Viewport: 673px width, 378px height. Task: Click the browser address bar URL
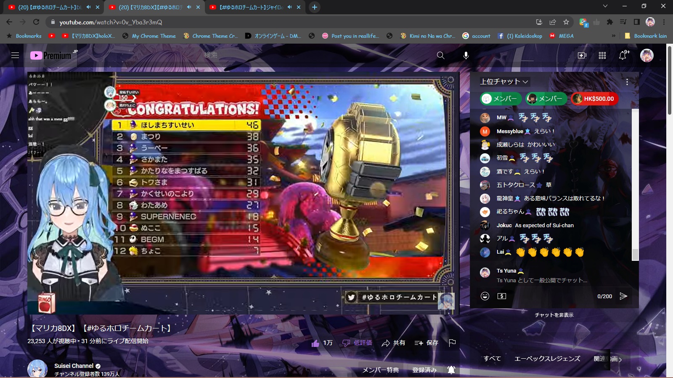click(x=111, y=22)
